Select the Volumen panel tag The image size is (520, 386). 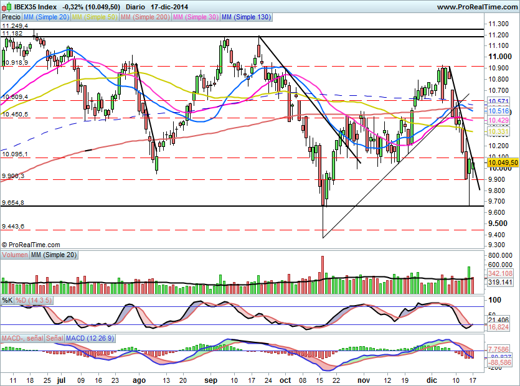[x=14, y=255]
